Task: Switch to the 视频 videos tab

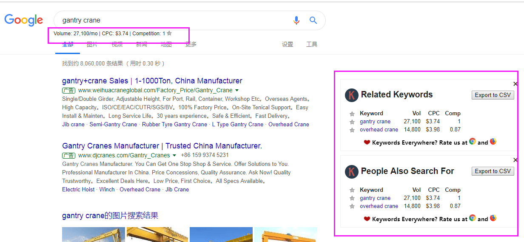Action: tap(117, 44)
